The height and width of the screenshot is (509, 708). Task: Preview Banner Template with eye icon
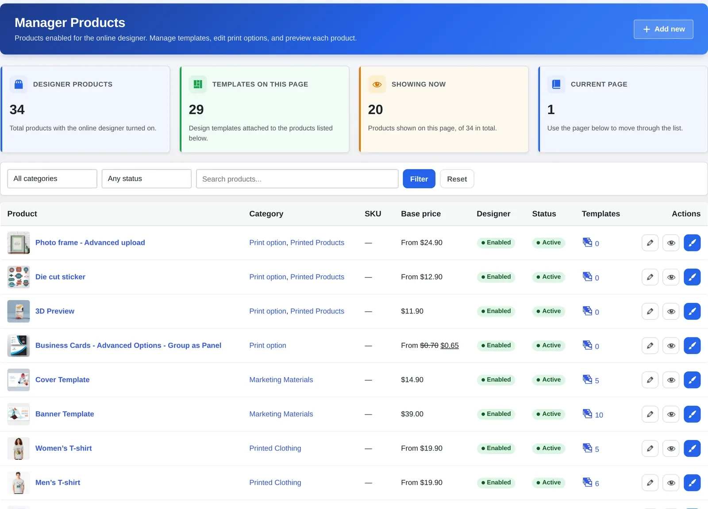[x=671, y=414]
